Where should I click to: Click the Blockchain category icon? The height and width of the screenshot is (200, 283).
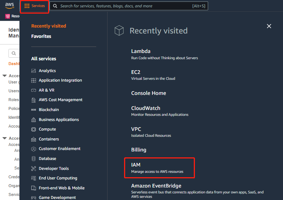tap(34, 110)
